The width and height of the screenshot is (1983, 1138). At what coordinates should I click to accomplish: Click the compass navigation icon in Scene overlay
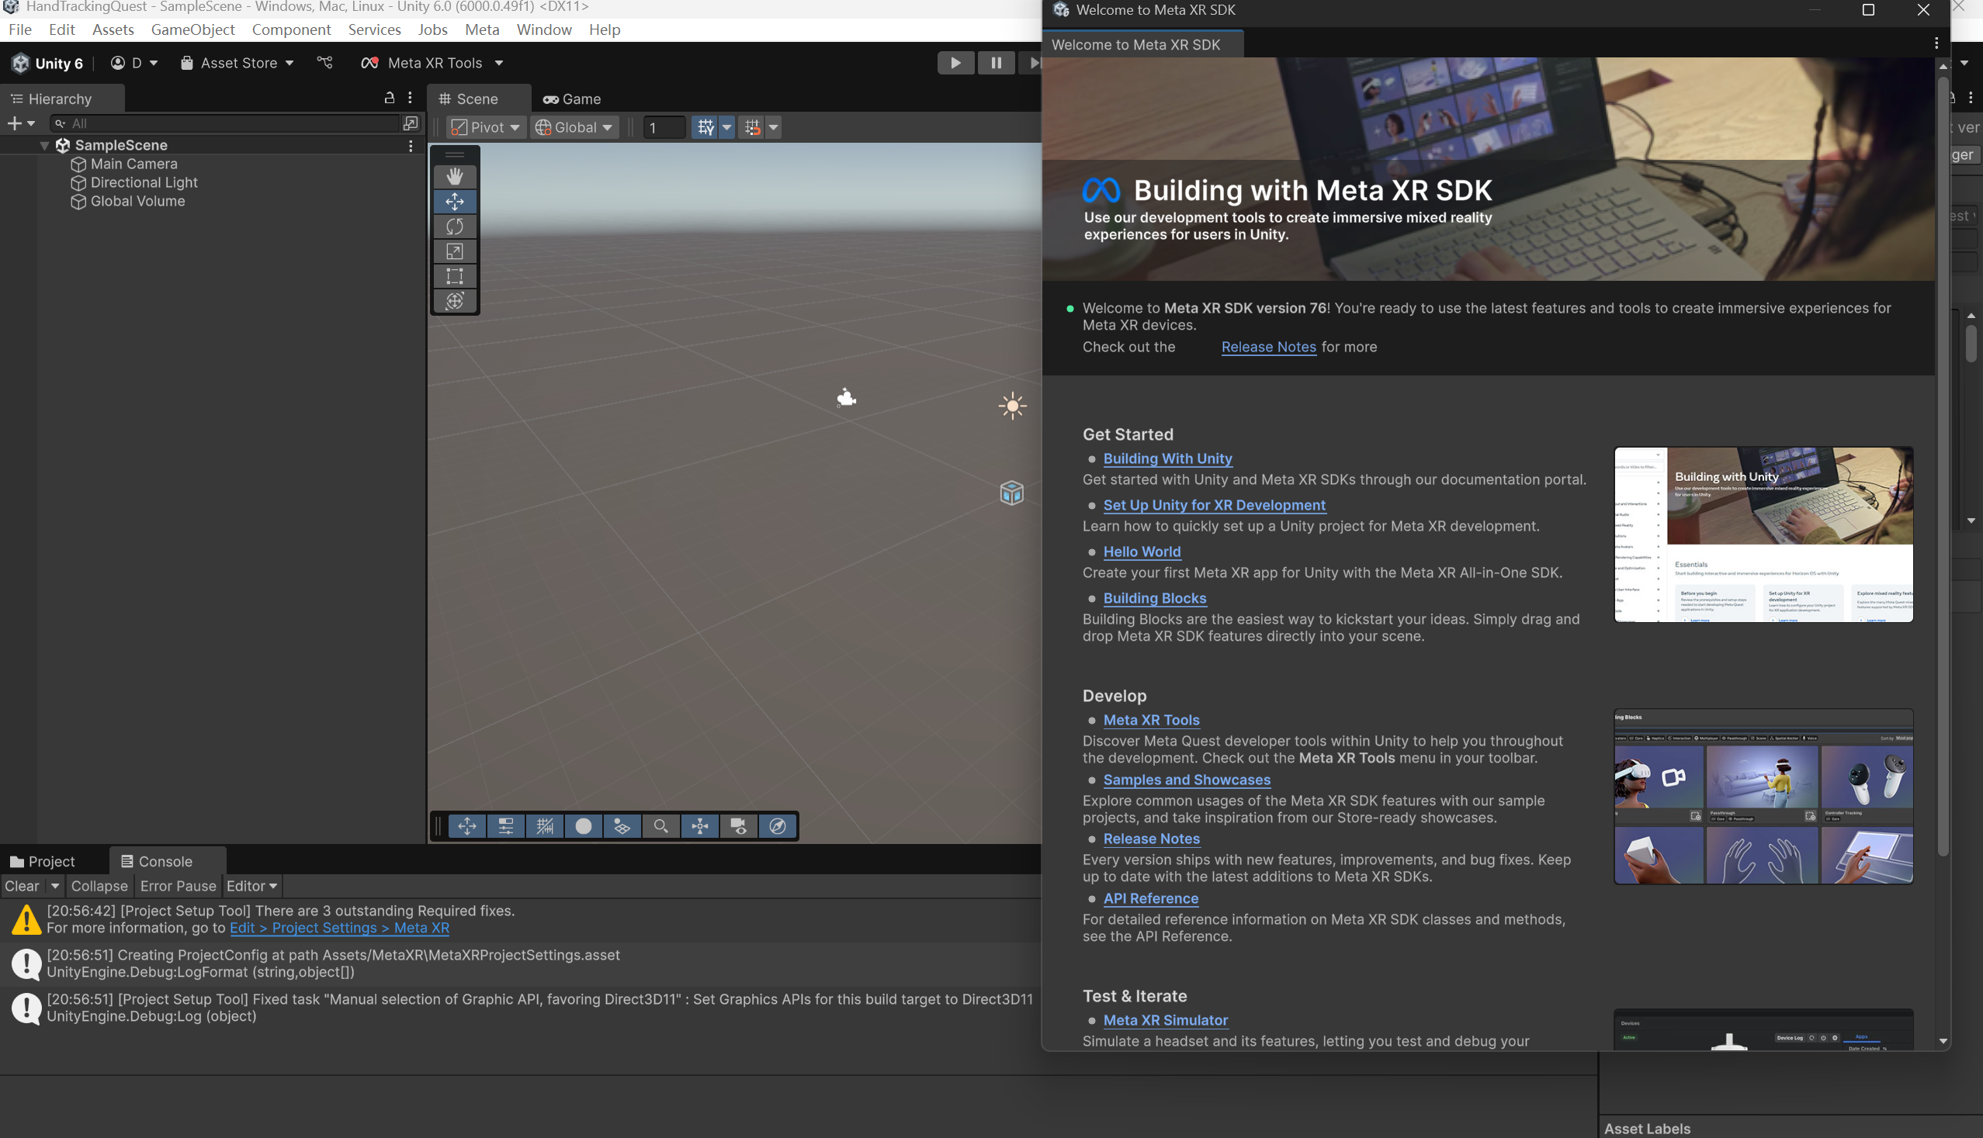(x=777, y=826)
